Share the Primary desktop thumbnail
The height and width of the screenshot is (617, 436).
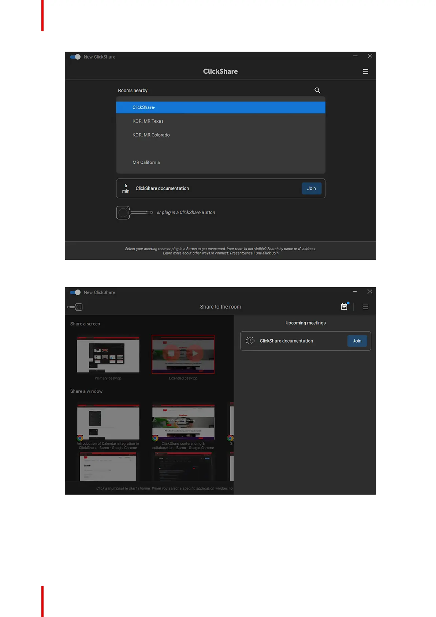pos(108,355)
